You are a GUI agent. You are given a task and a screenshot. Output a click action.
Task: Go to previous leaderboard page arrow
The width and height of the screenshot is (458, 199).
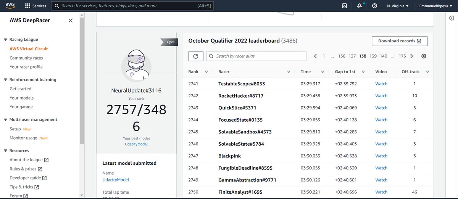[315, 56]
